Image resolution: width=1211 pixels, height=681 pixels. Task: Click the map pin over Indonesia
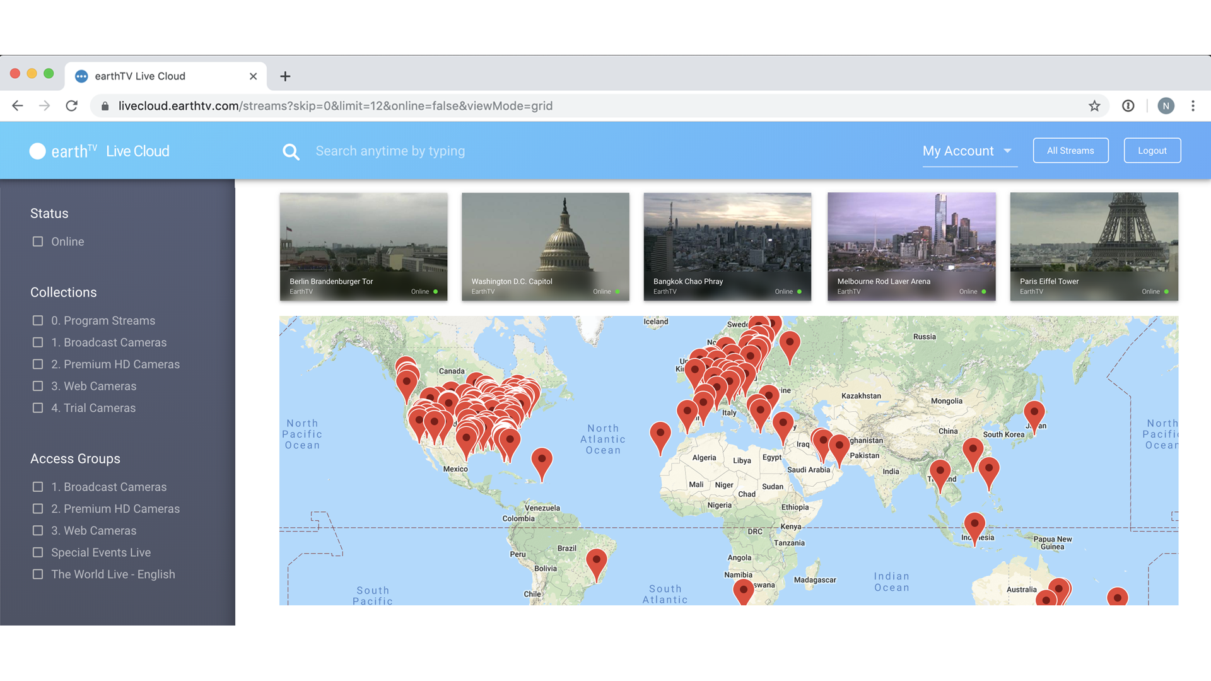click(974, 528)
